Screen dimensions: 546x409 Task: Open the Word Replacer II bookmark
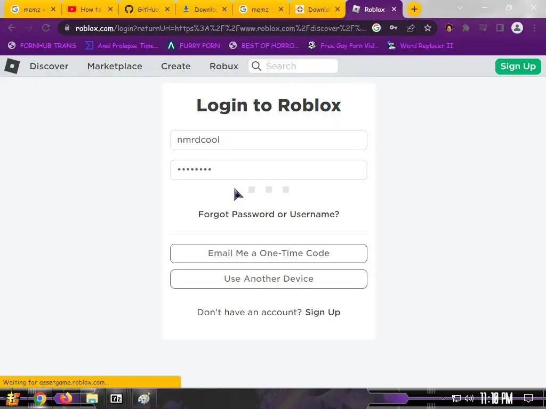tap(420, 46)
